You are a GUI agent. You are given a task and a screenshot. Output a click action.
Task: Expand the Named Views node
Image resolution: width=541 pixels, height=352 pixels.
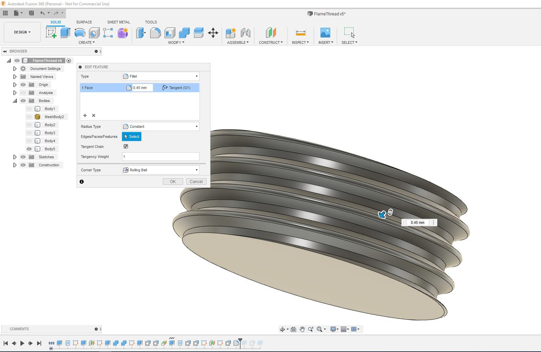pyautogui.click(x=15, y=77)
